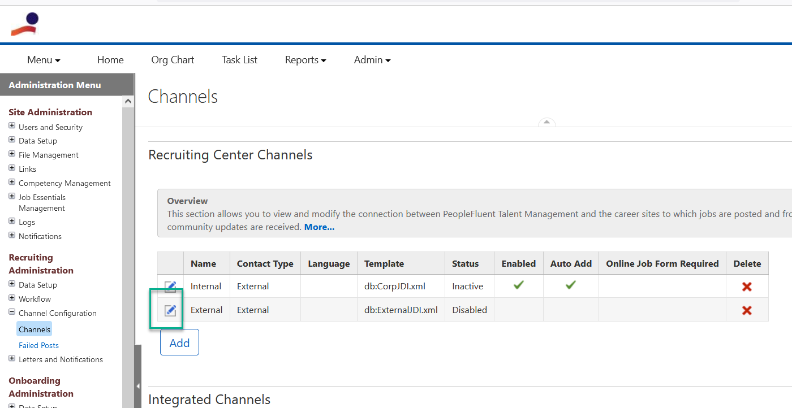Open the Menu dropdown

click(44, 60)
